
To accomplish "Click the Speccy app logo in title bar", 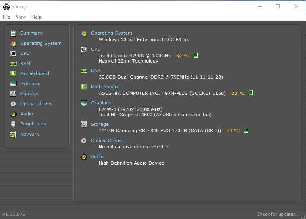I will pos(6,6).
